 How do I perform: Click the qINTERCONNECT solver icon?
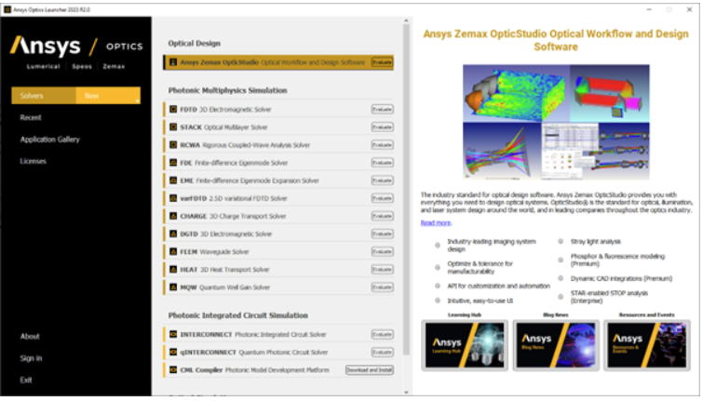173,353
